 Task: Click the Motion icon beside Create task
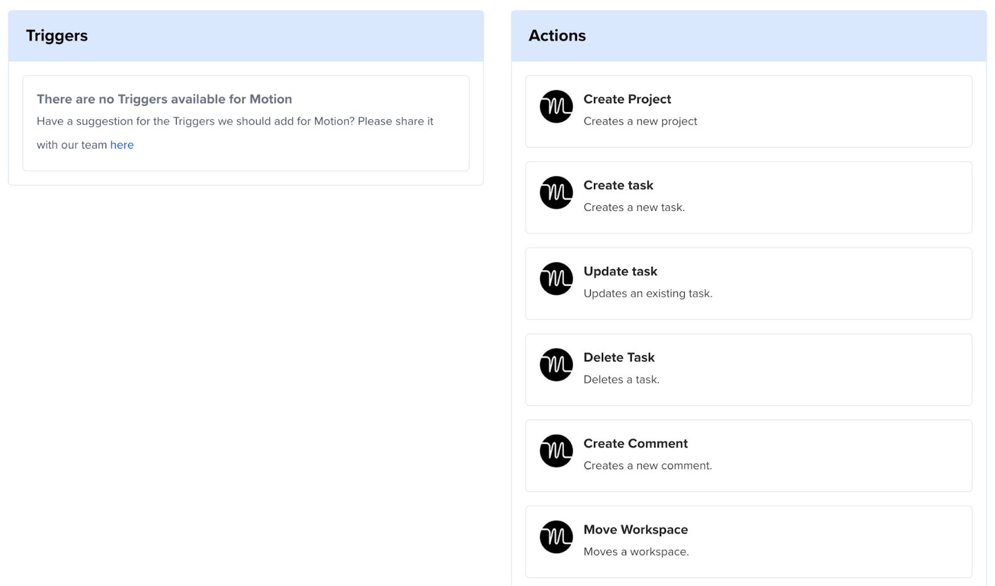tap(556, 193)
